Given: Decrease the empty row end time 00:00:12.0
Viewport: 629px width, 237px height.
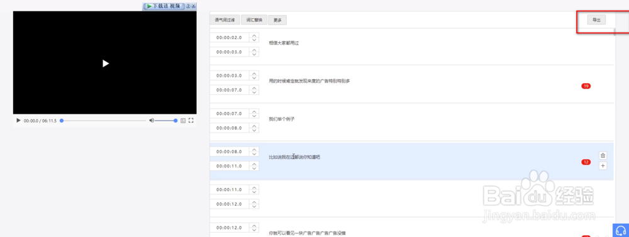Looking at the screenshot, I should point(254,207).
